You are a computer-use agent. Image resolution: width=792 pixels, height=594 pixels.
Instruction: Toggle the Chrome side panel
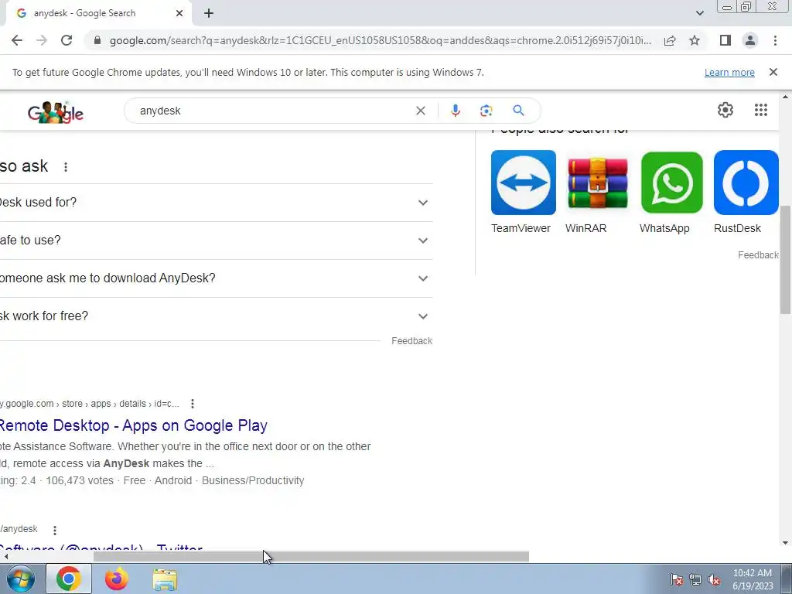pyautogui.click(x=725, y=40)
